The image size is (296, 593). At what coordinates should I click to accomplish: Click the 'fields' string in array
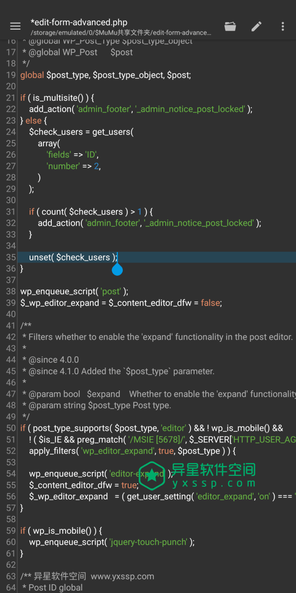tap(59, 155)
